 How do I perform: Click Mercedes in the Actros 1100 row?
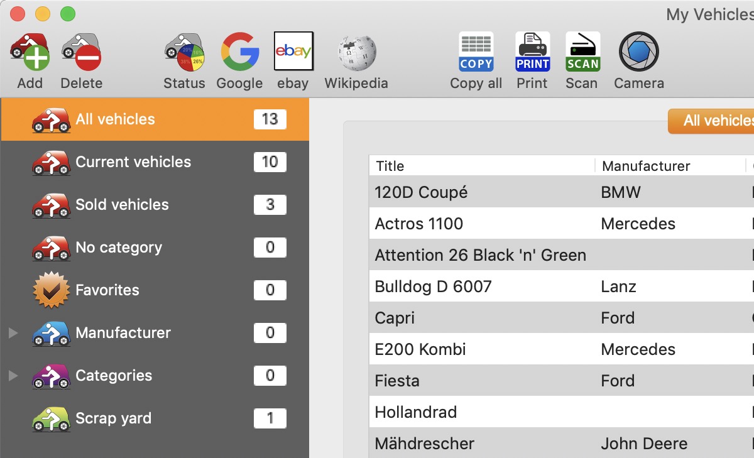pyautogui.click(x=638, y=224)
